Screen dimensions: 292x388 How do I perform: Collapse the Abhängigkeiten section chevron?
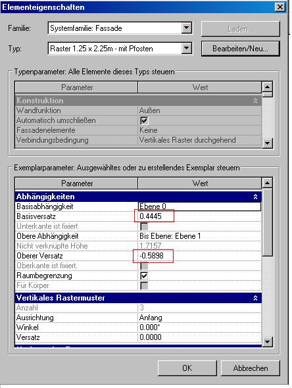coord(255,197)
